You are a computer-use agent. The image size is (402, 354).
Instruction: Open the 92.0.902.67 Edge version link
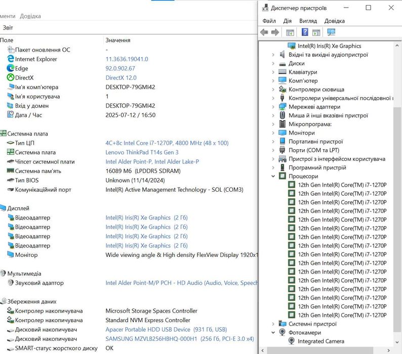(x=120, y=68)
